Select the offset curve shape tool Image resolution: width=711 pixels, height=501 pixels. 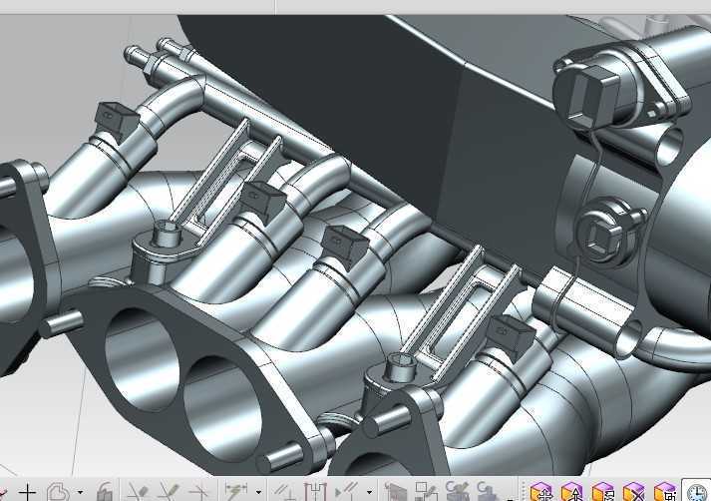(x=59, y=492)
